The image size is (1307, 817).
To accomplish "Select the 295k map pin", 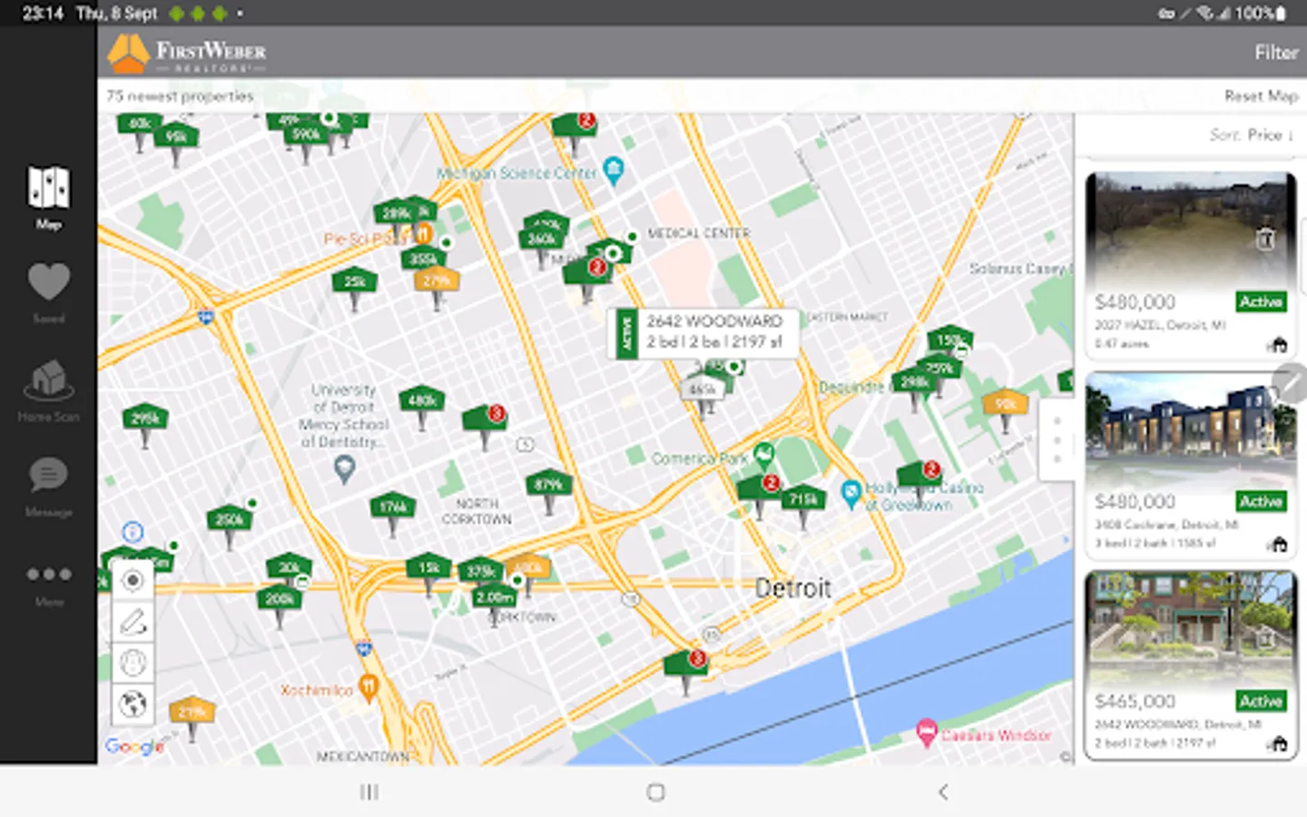I will [145, 419].
